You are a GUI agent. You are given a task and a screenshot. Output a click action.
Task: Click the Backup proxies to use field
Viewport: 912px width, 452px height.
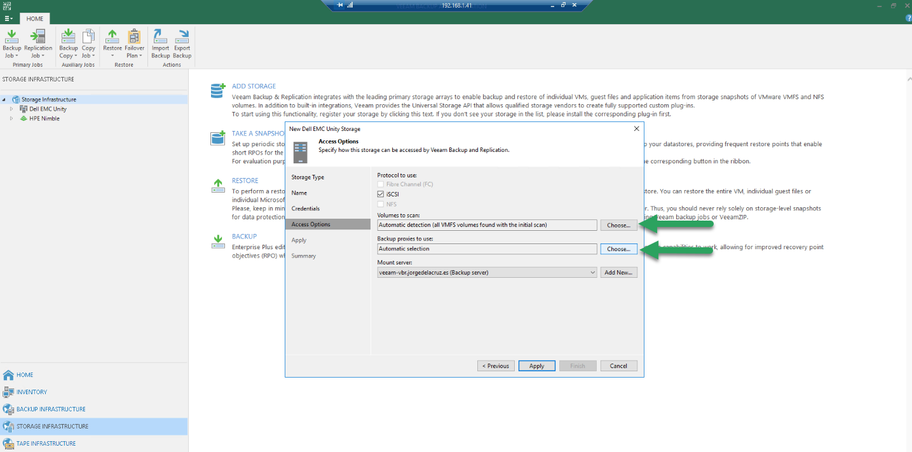point(487,249)
